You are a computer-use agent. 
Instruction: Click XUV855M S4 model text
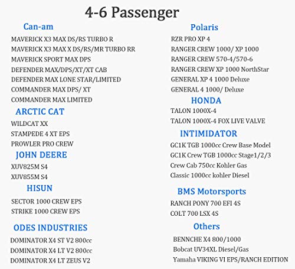[x=29, y=177]
